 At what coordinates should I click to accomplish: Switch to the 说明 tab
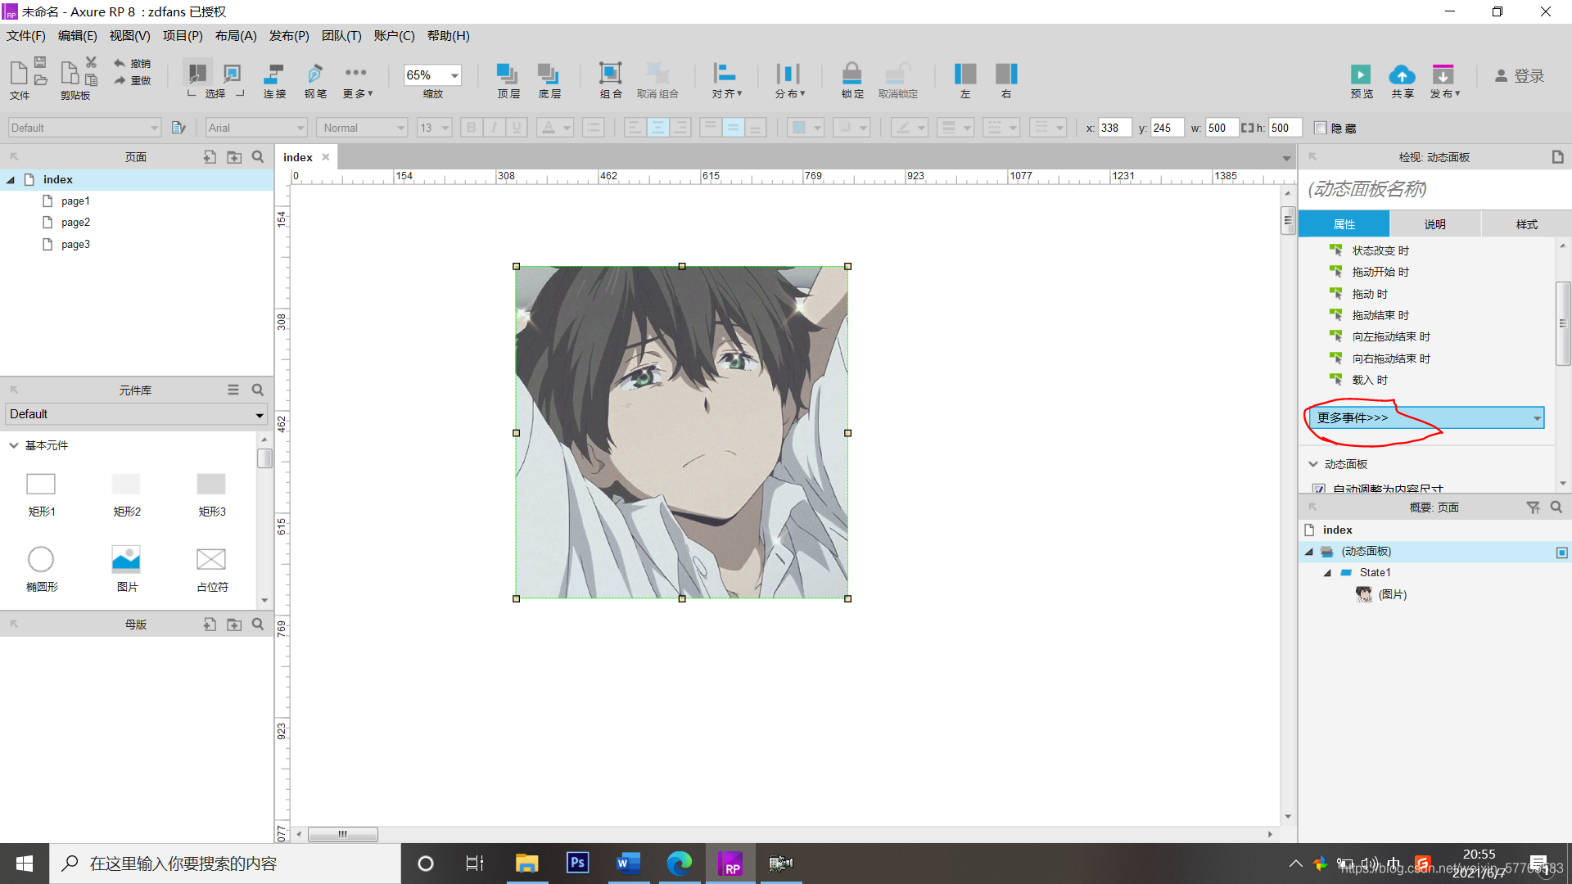pyautogui.click(x=1434, y=224)
